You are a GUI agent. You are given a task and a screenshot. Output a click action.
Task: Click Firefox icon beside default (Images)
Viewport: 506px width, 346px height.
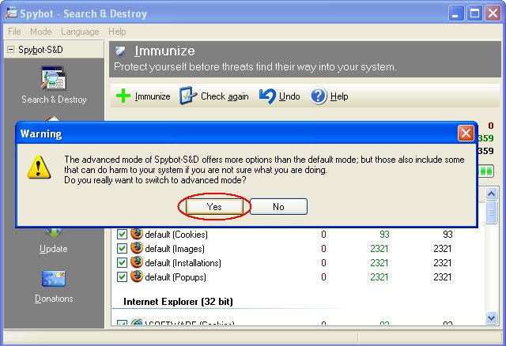(137, 248)
